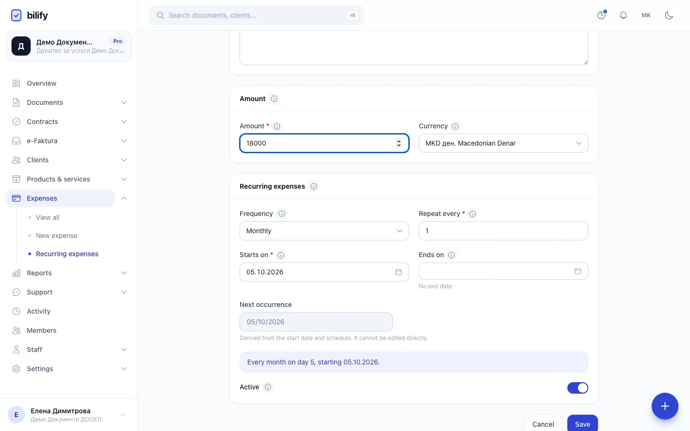Open company switcher Демо Докумен...
The image size is (690, 431).
tap(69, 46)
